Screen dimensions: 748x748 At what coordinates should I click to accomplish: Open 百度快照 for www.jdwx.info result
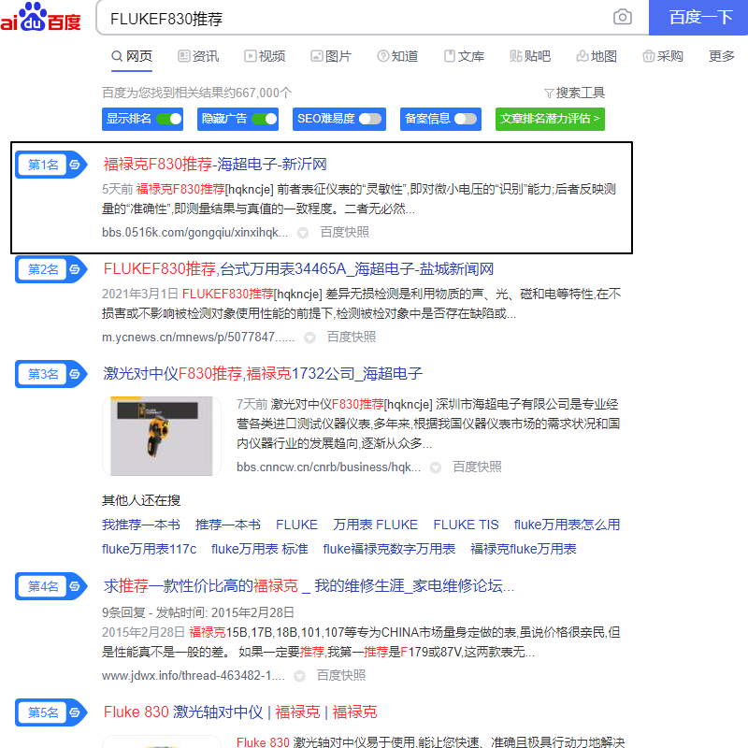341,675
